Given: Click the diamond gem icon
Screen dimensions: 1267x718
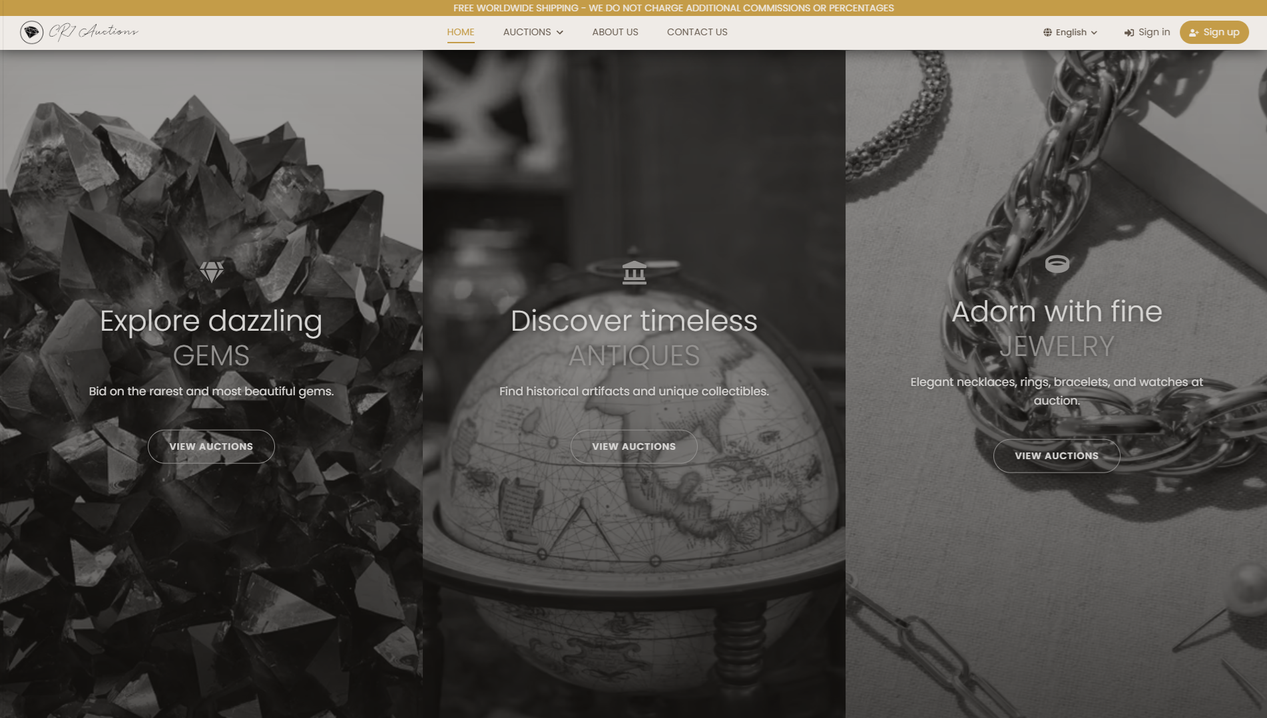Looking at the screenshot, I should 212,271.
